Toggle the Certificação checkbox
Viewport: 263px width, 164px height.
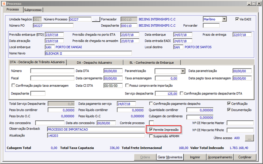pyautogui.click(x=229, y=103)
